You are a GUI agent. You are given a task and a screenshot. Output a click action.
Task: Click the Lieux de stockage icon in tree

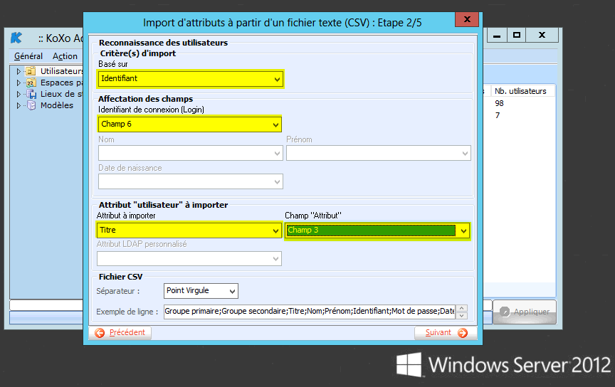(x=31, y=94)
